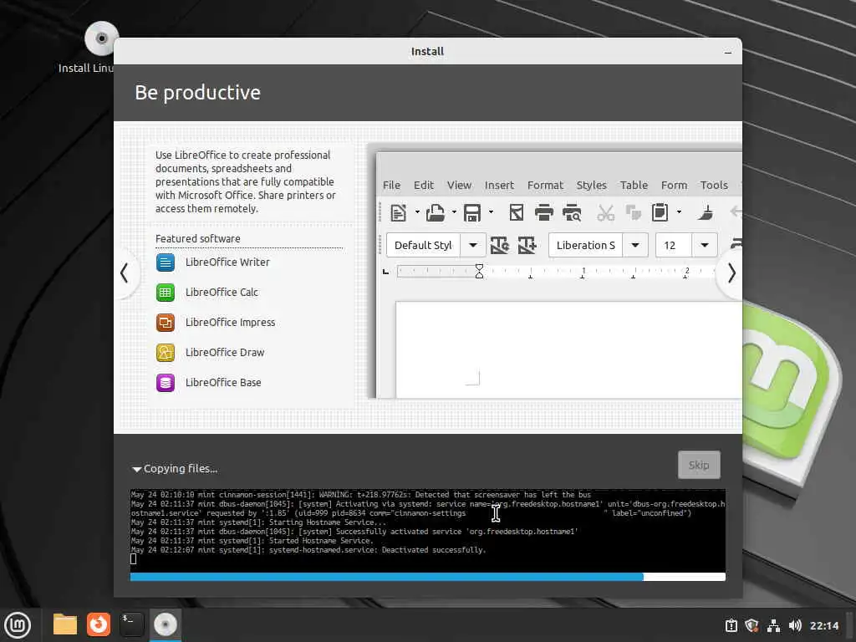This screenshot has height=642, width=856.
Task: Minimize the Install window
Action: [x=727, y=52]
